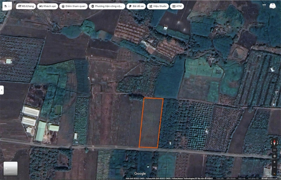Show nearby ATM locations
This screenshot has width=281, height=180.
point(177,6)
